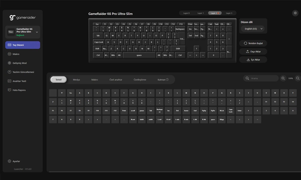The height and width of the screenshot is (180, 301).
Task: Choose the RApp keycode in the grid
Action: tap(222, 119)
